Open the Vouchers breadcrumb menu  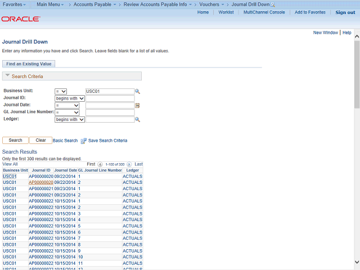tap(211, 4)
